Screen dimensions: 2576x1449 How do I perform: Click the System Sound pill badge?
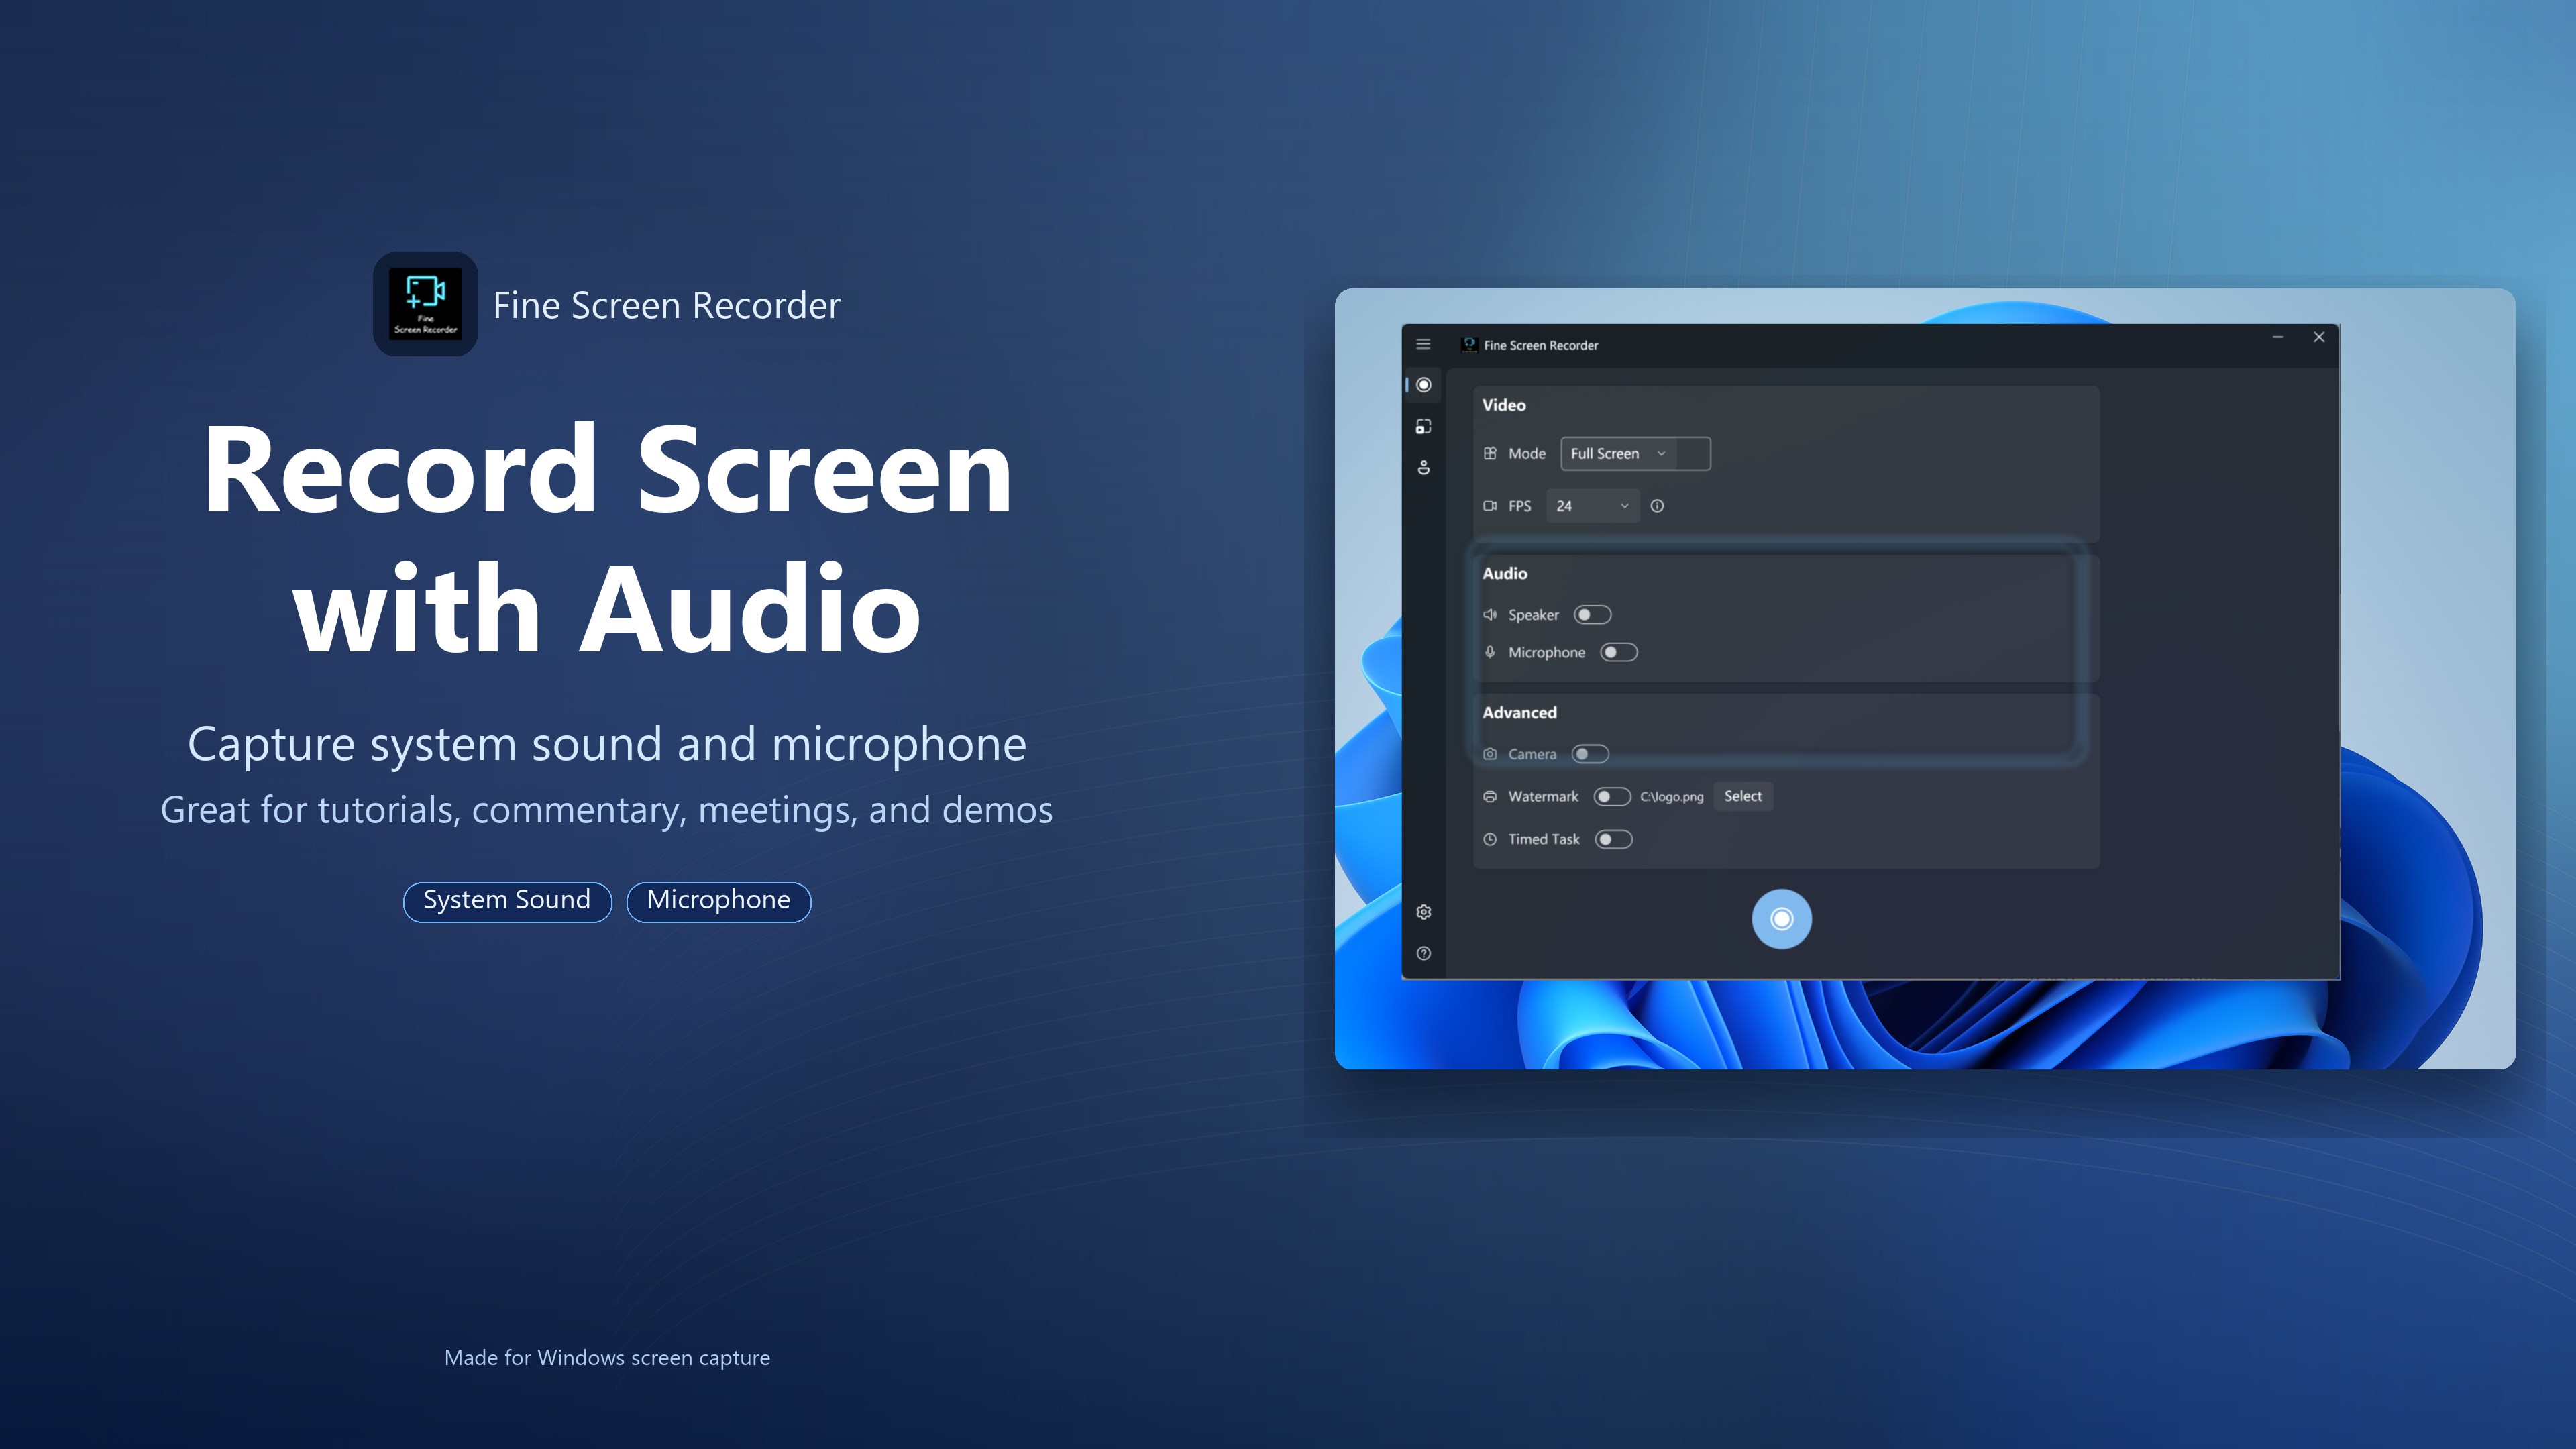point(507,901)
